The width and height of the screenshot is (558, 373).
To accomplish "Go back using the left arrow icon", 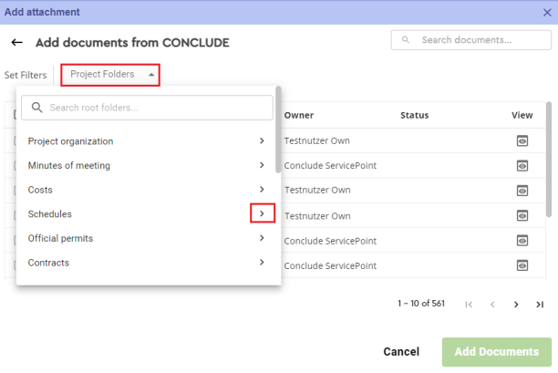I will click(x=16, y=43).
